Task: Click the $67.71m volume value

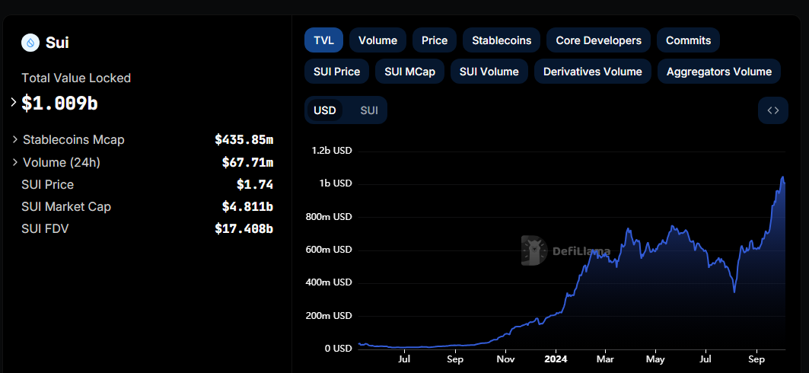Action: 247,162
